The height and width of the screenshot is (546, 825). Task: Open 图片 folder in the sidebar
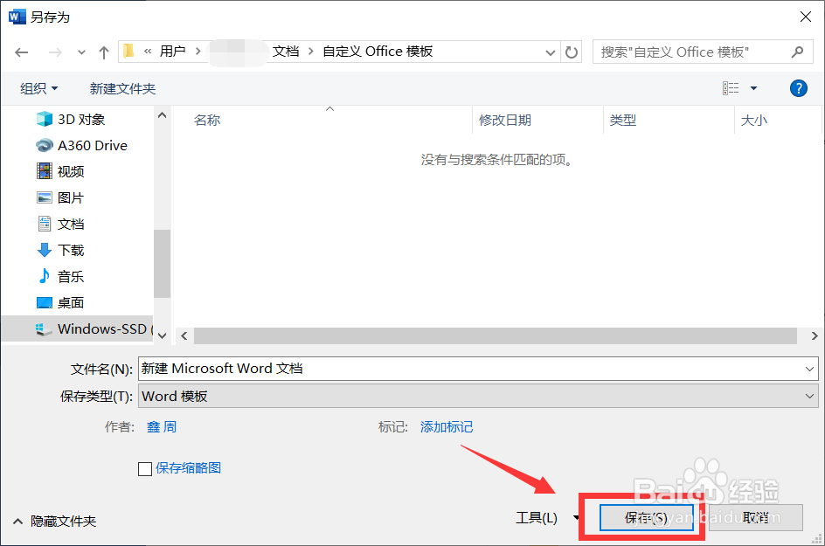(71, 197)
